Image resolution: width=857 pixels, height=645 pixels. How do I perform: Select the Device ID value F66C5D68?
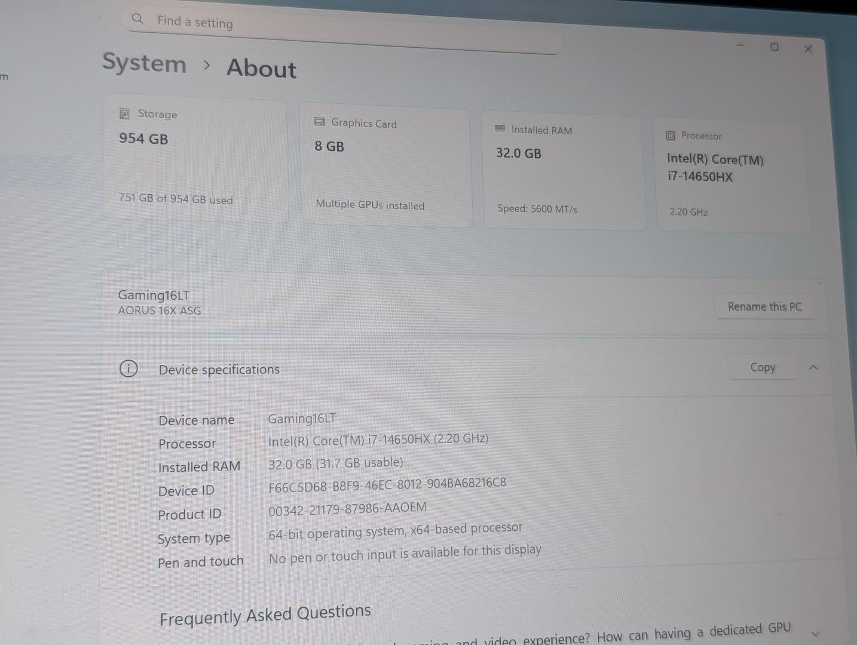(x=387, y=484)
